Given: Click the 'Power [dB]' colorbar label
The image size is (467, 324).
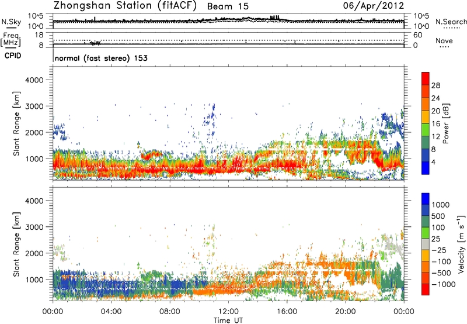Looking at the screenshot, I should [446, 123].
